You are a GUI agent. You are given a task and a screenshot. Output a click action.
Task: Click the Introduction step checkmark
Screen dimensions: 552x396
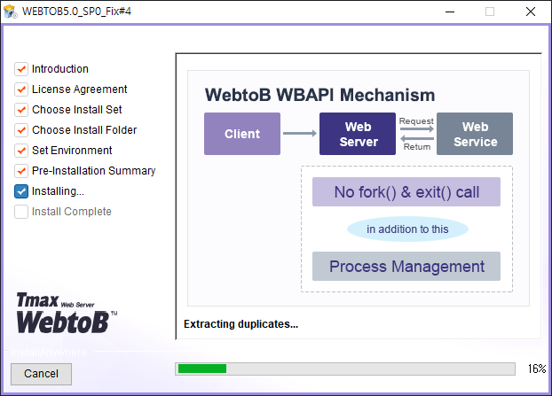pyautogui.click(x=21, y=69)
